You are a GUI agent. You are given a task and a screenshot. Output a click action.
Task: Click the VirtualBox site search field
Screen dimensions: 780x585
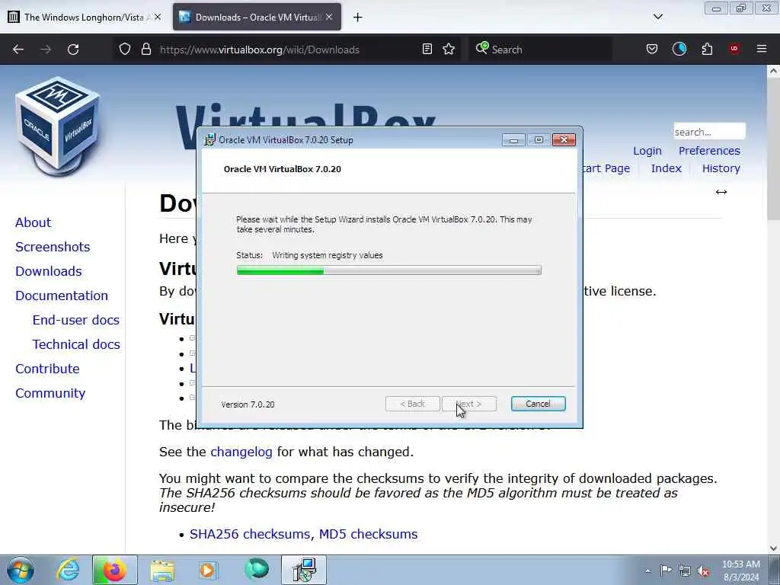coord(709,132)
